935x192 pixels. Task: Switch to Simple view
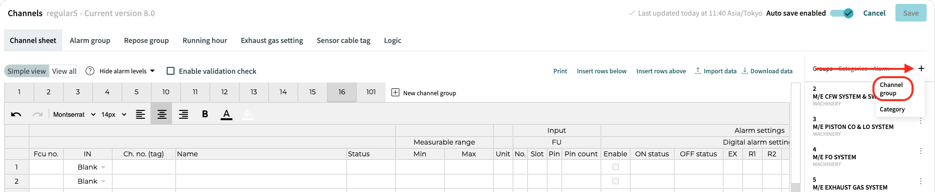[26, 71]
